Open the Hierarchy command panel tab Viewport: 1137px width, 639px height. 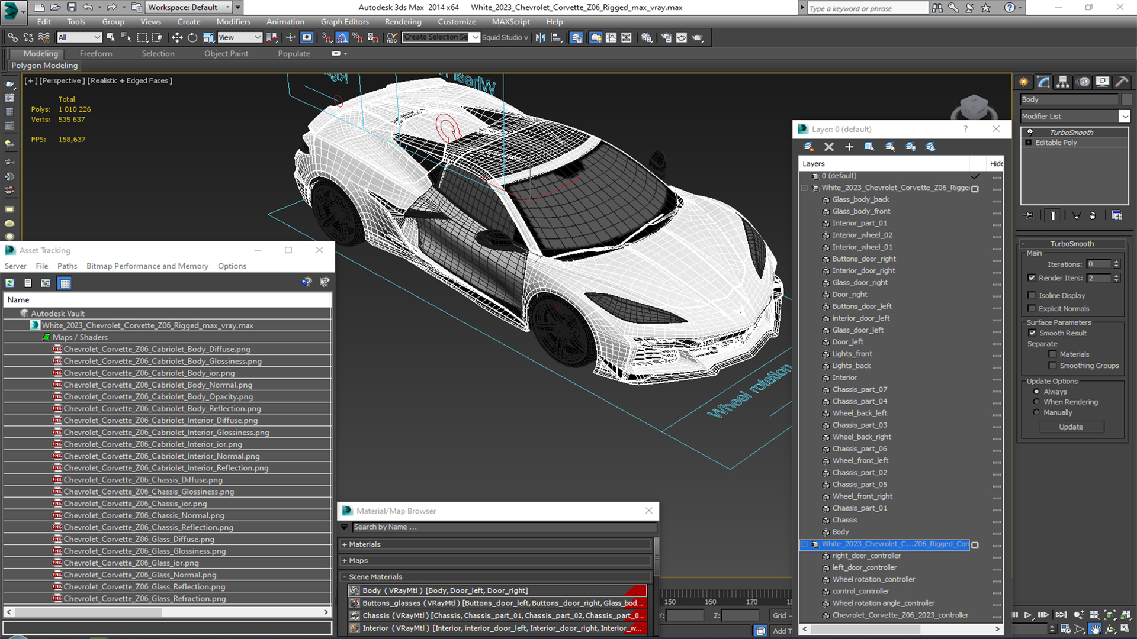(1063, 82)
